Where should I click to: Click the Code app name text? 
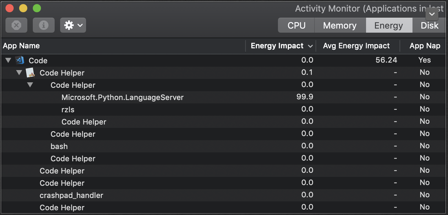[x=38, y=61]
